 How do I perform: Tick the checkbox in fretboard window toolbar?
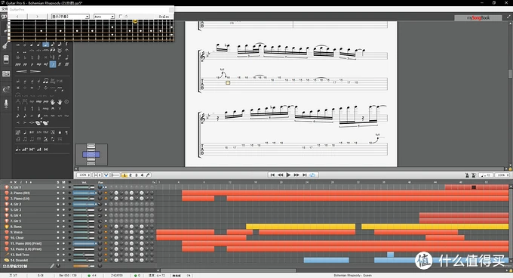tap(121, 17)
